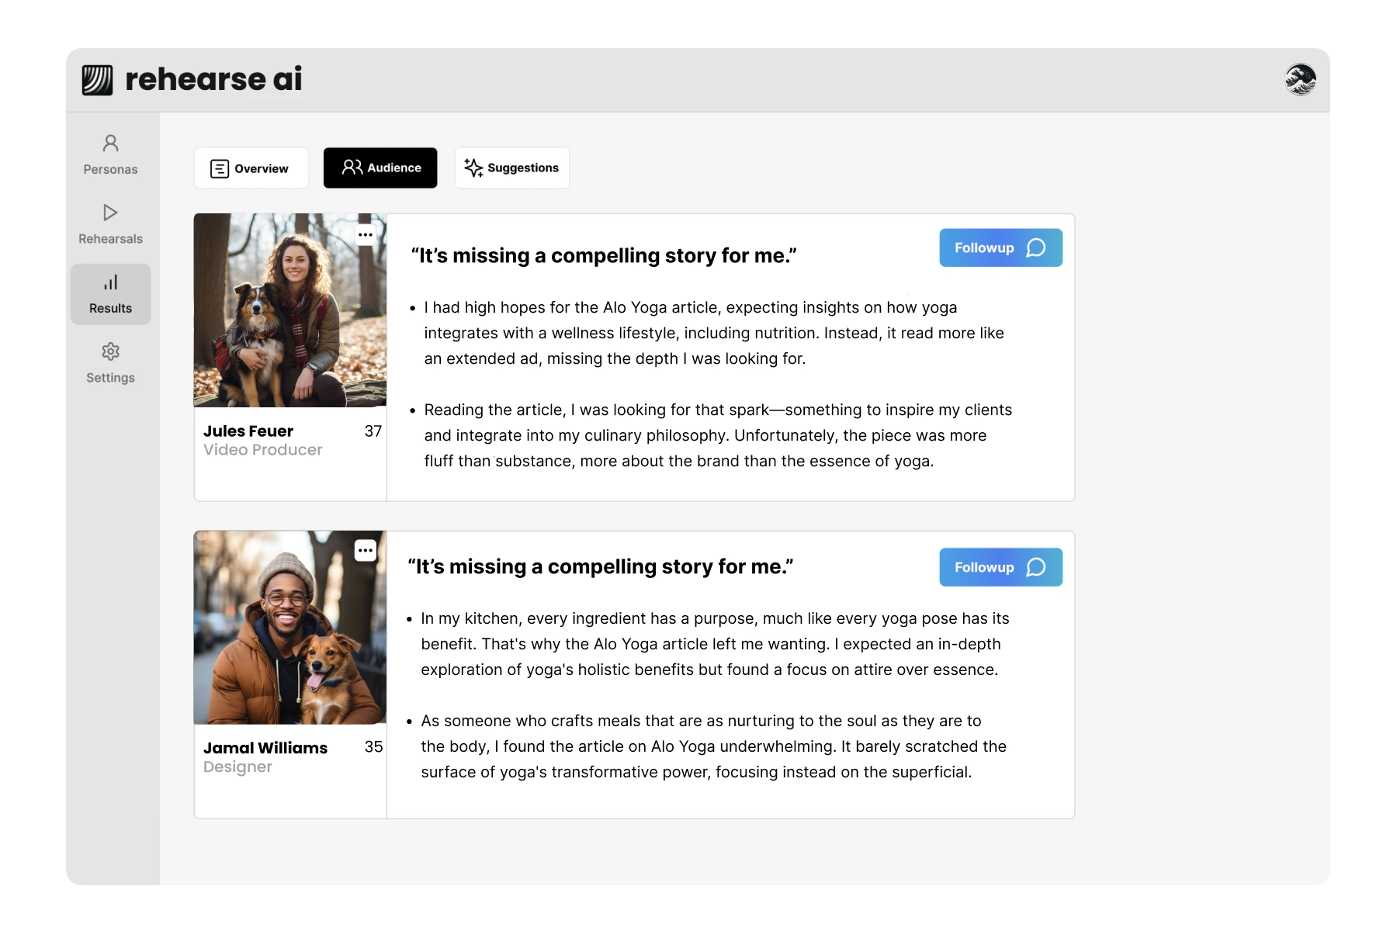The width and height of the screenshot is (1397, 931).
Task: Open the user profile avatar
Action: click(x=1300, y=79)
